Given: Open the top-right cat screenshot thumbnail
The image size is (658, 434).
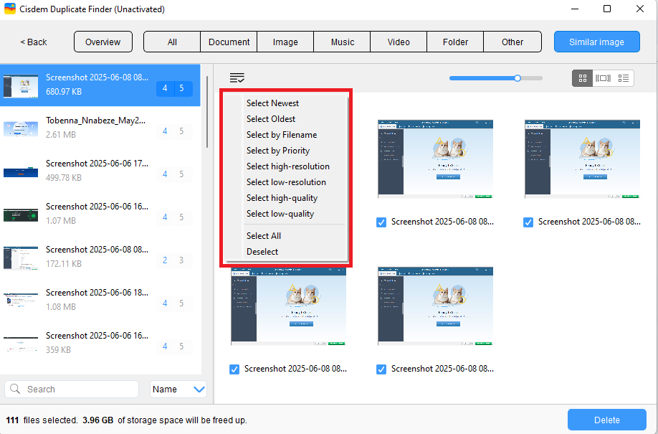Looking at the screenshot, I should click(x=583, y=159).
